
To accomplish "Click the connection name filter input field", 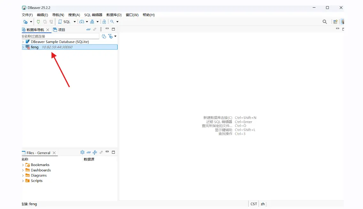I will pyautogui.click(x=58, y=36).
